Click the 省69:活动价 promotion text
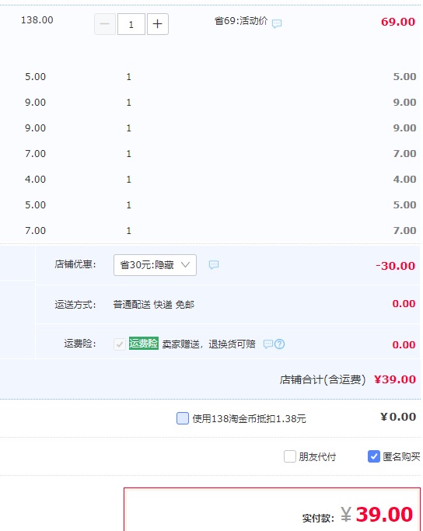This screenshot has height=531, width=423. 241,21
